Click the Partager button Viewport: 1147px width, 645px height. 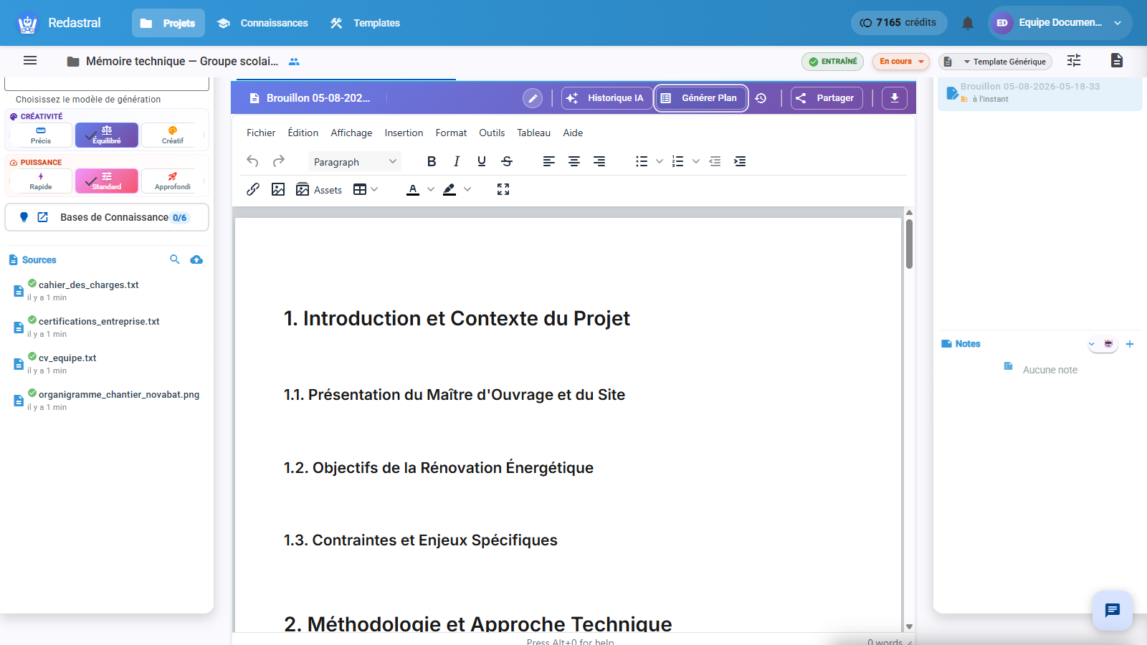point(827,98)
